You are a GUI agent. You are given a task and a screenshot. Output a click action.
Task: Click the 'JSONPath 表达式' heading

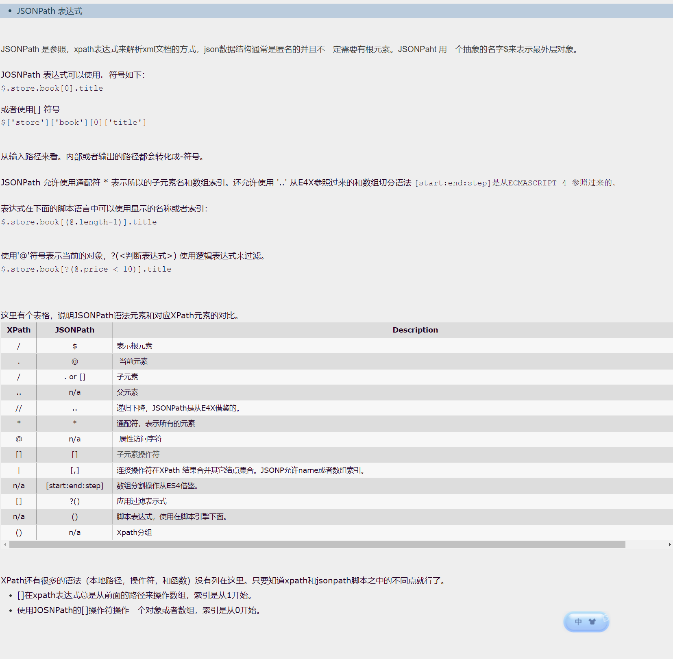50,11
